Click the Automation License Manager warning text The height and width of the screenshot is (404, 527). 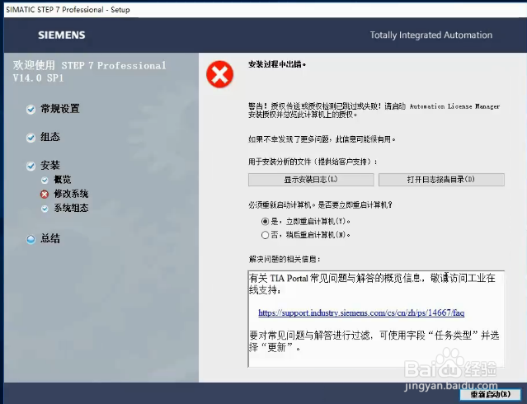374,110
